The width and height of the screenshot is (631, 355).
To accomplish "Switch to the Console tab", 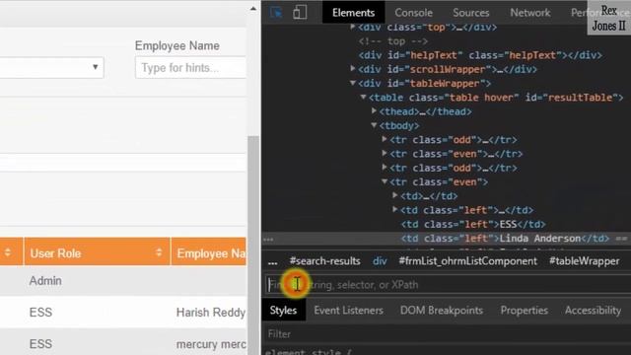I will point(413,13).
